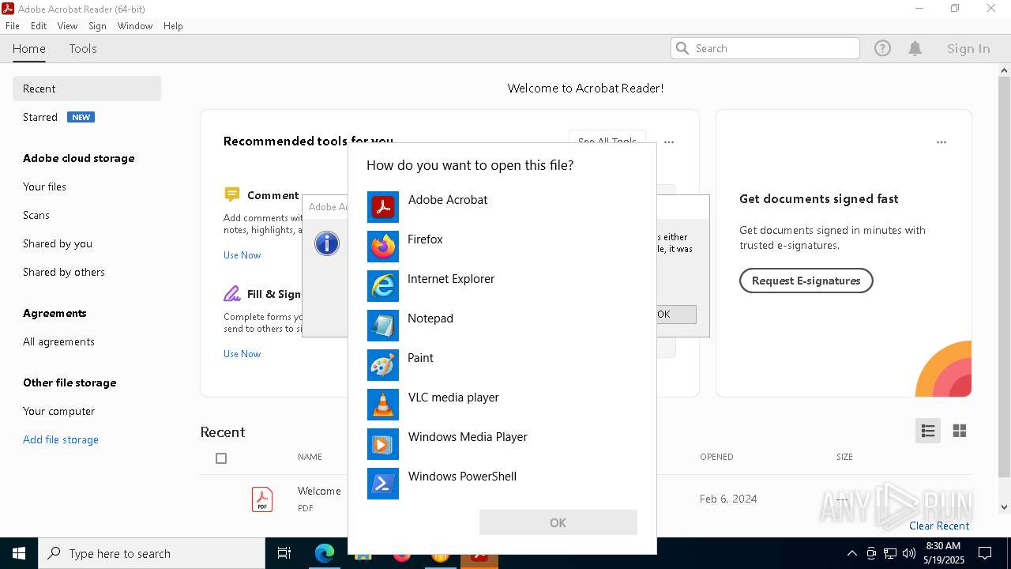Image resolution: width=1011 pixels, height=569 pixels.
Task: Click Clear Recent link
Action: coord(939,526)
